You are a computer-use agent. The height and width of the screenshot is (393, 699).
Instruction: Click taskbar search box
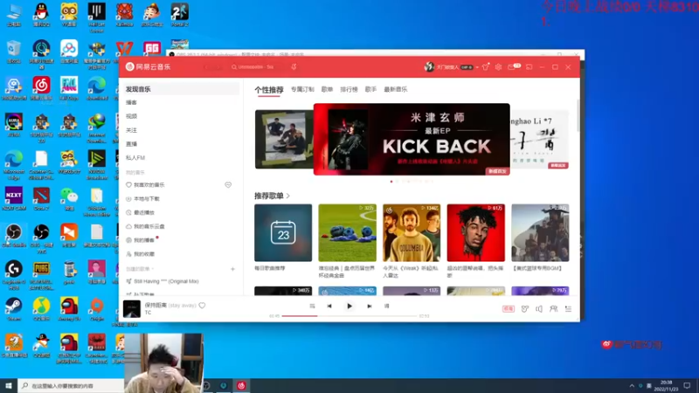coord(71,385)
